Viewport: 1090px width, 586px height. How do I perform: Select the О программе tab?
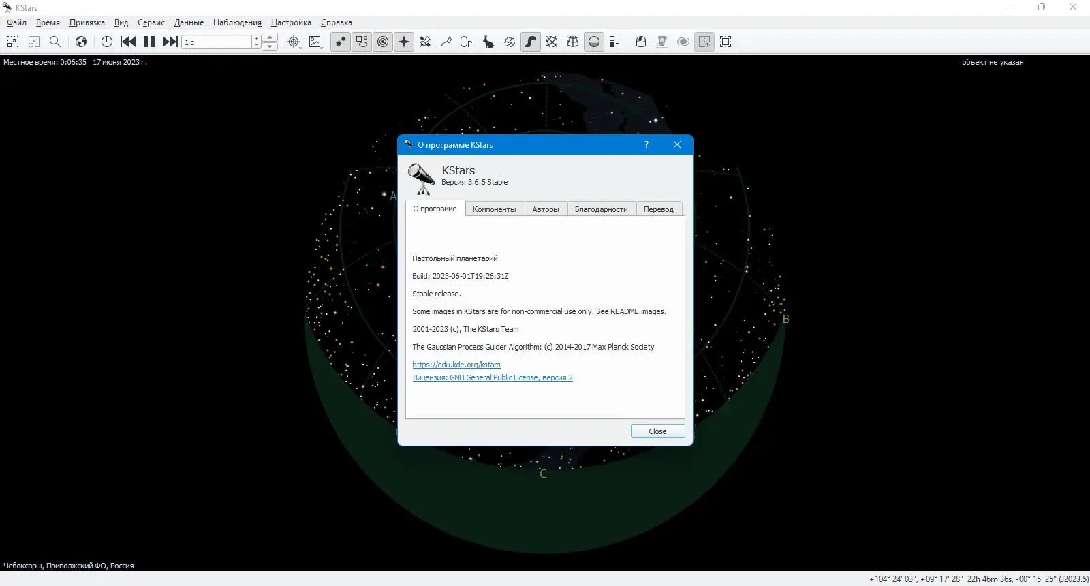[x=435, y=209]
